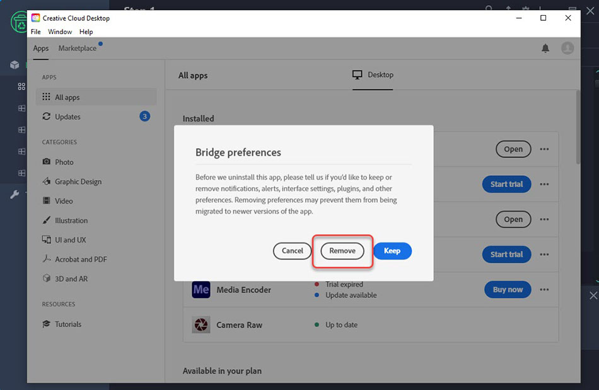Choose the Photo category camera icon

(x=46, y=161)
